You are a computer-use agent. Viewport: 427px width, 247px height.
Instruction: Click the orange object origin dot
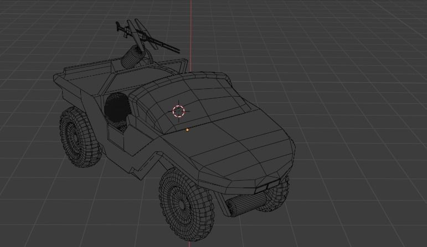click(x=187, y=130)
